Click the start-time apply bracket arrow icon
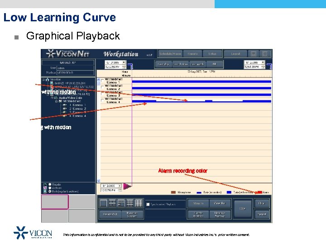 point(130,66)
